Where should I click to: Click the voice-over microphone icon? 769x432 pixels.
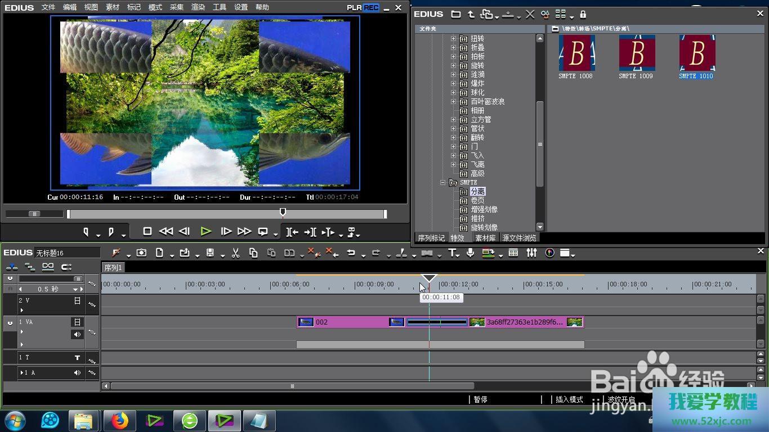tap(470, 253)
